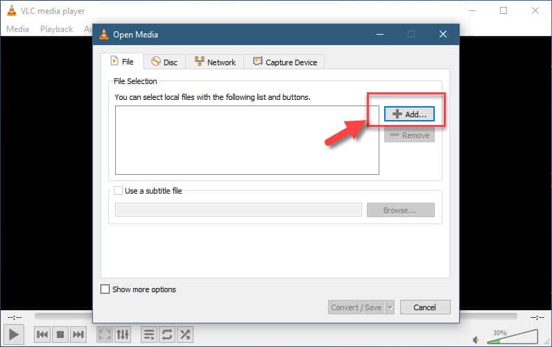Viewport: 552px width, 347px height.
Task: Switch to the Network tab
Action: tap(215, 62)
